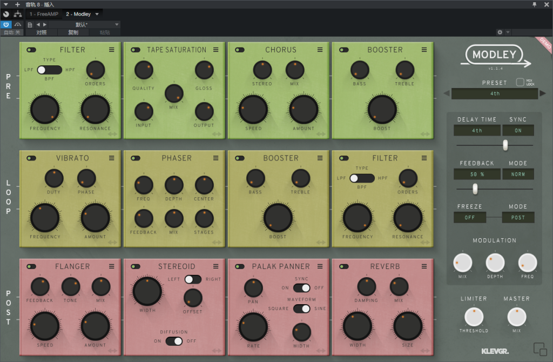Click the swap arrows on Tape Saturation module
553x362 pixels.
click(217, 134)
